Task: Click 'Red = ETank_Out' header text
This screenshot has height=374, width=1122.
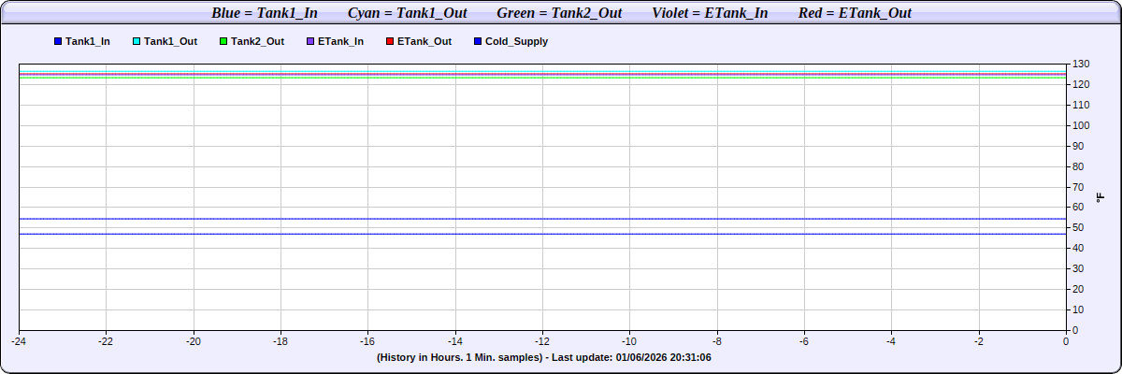Action: coord(856,13)
